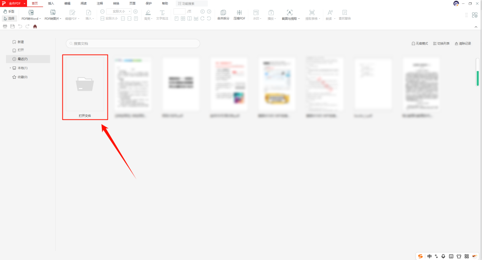The height and width of the screenshot is (260, 482).
Task: Click the print icon in quick access bar
Action: click(x=5, y=27)
